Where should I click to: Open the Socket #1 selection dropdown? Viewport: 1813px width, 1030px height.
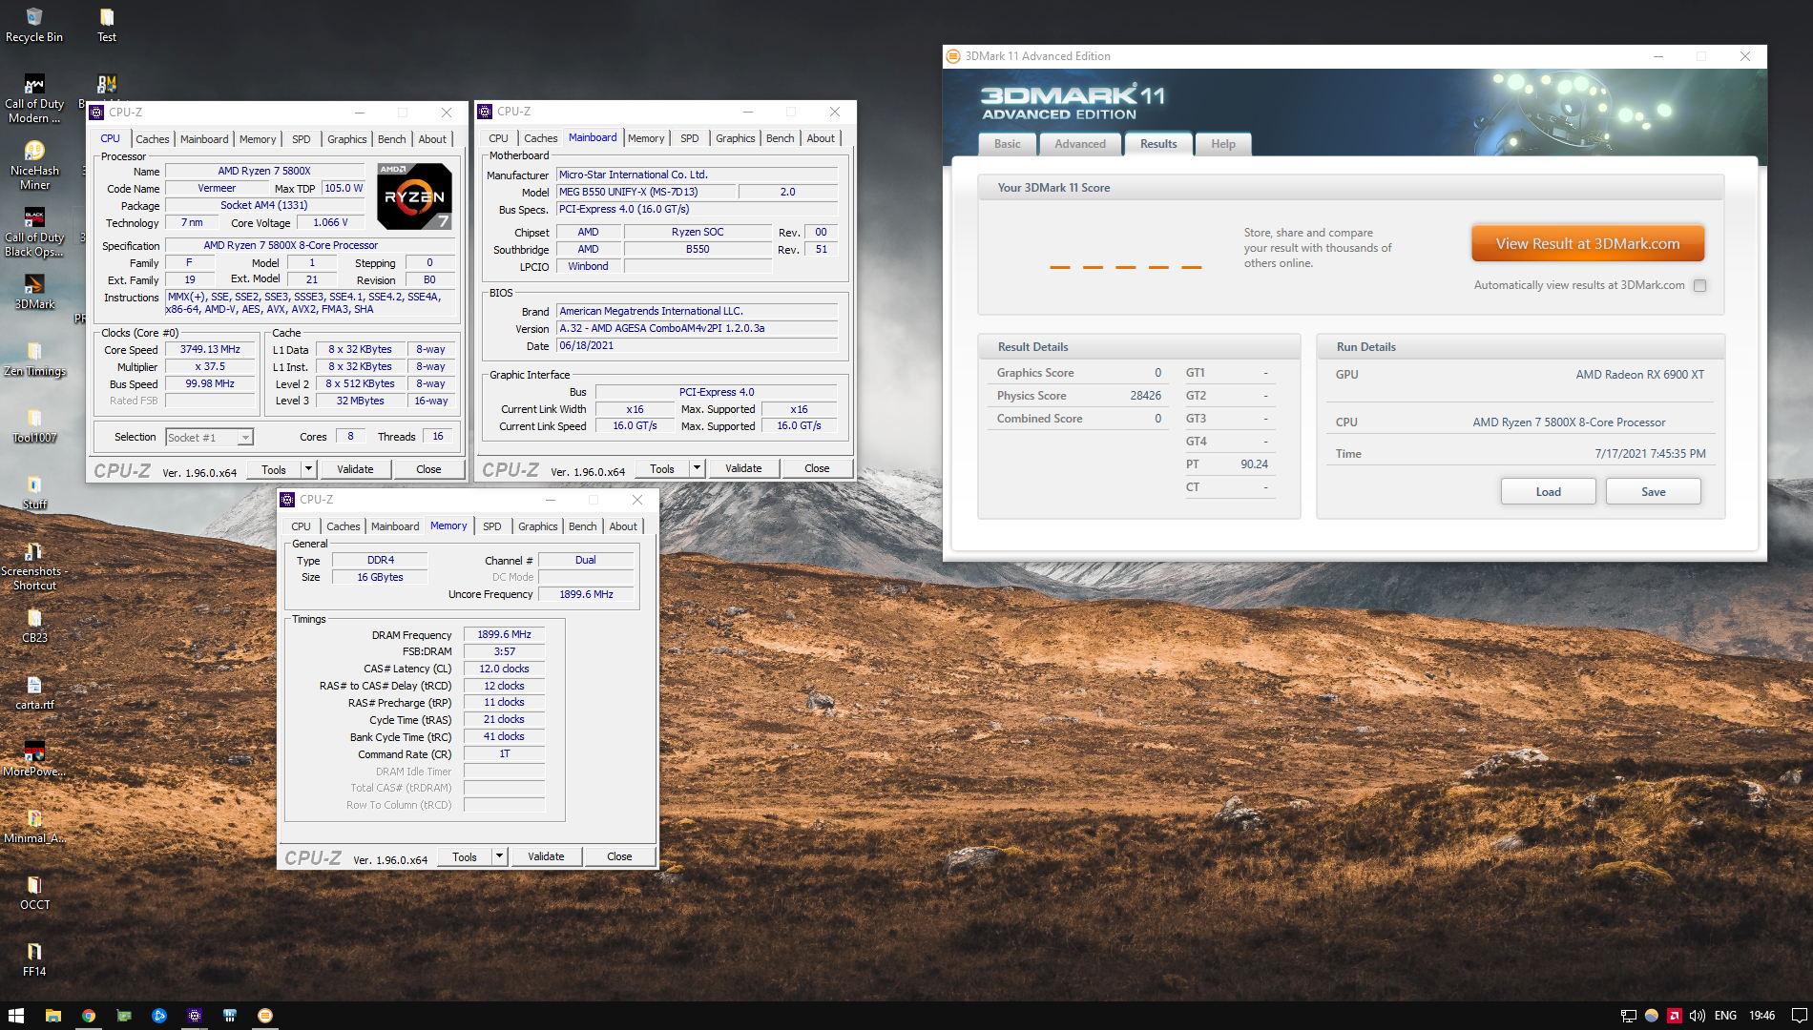pyautogui.click(x=209, y=437)
